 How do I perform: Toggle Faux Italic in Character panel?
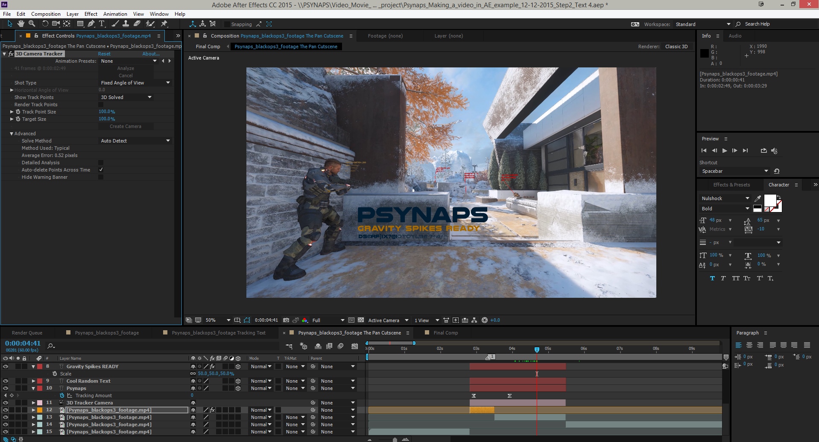pos(723,278)
